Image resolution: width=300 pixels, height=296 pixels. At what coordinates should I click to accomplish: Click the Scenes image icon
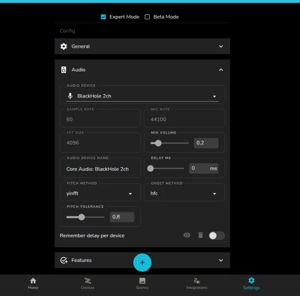[142, 281]
